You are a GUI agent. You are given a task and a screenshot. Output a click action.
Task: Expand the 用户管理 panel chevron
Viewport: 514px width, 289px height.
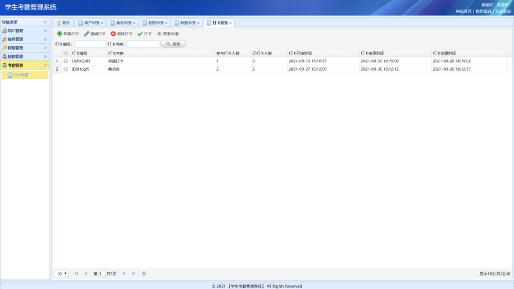point(46,30)
